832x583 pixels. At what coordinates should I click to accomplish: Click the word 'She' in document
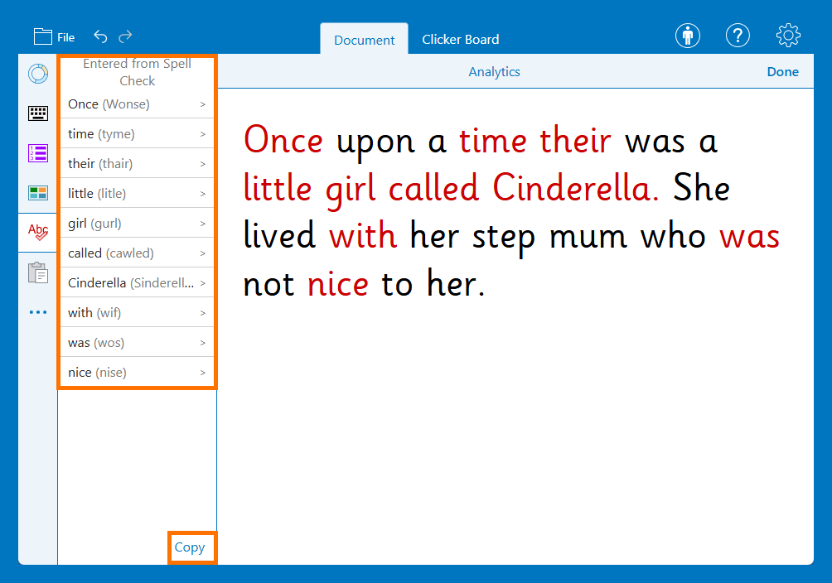[x=701, y=188]
